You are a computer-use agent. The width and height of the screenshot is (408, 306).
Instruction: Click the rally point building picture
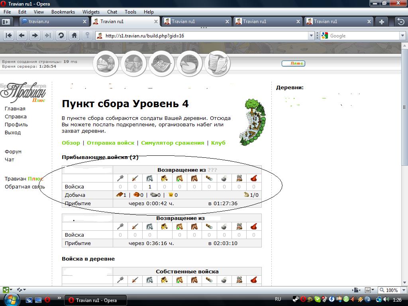[252, 122]
